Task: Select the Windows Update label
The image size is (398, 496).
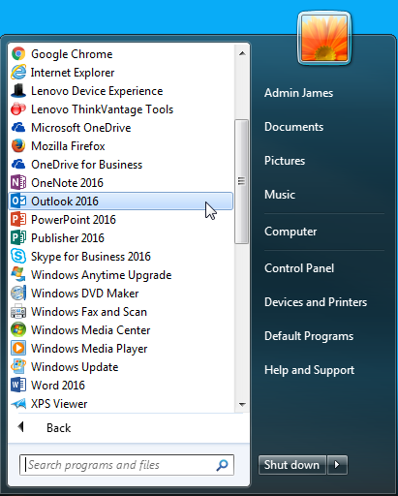Action: (x=75, y=367)
